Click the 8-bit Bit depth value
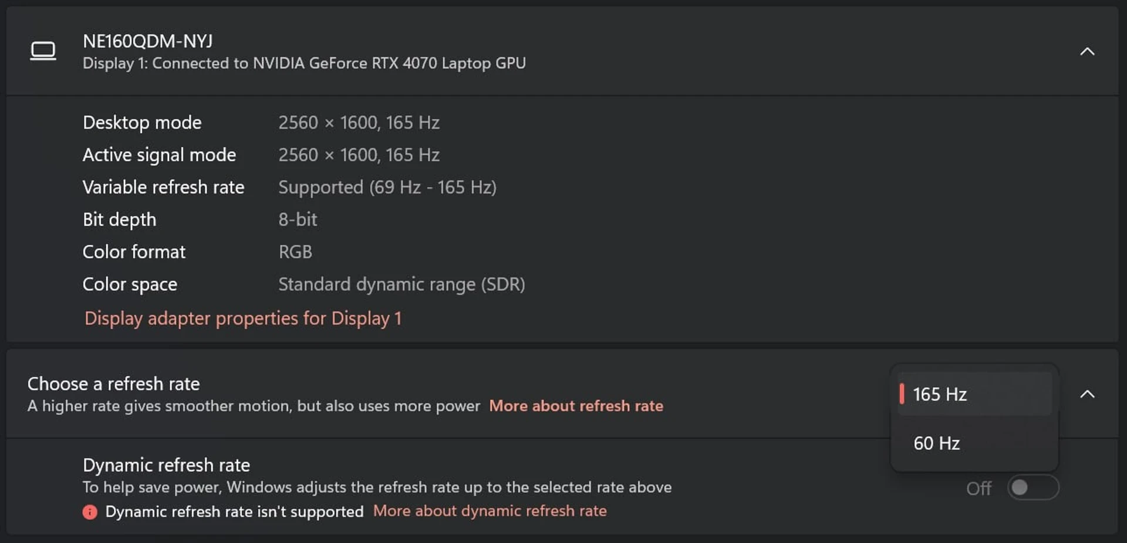Screen dimensions: 1127x543 298,219
